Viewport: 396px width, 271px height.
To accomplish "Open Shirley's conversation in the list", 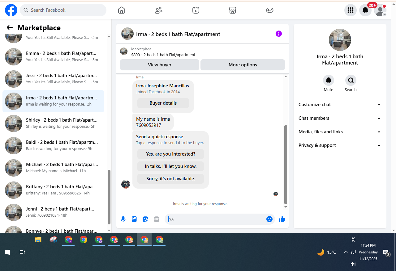I will 53,123.
